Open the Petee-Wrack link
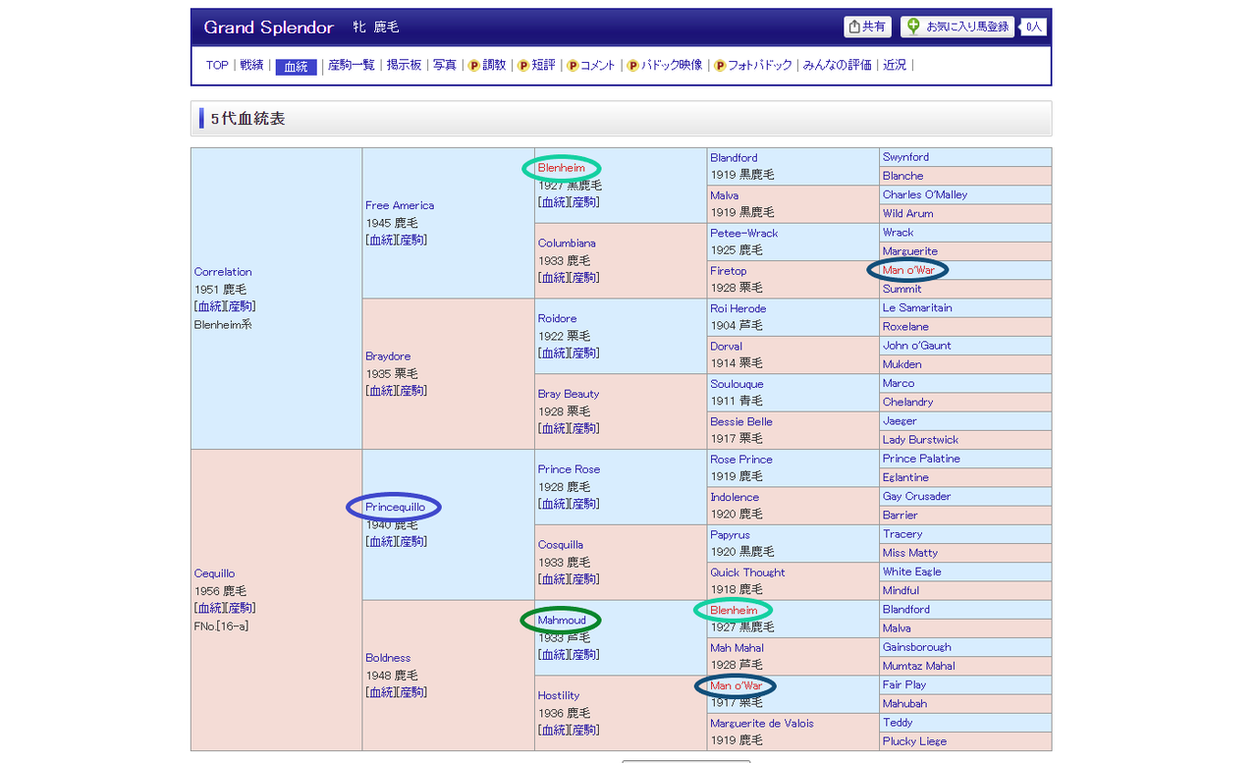1257x763 pixels. coord(744,234)
